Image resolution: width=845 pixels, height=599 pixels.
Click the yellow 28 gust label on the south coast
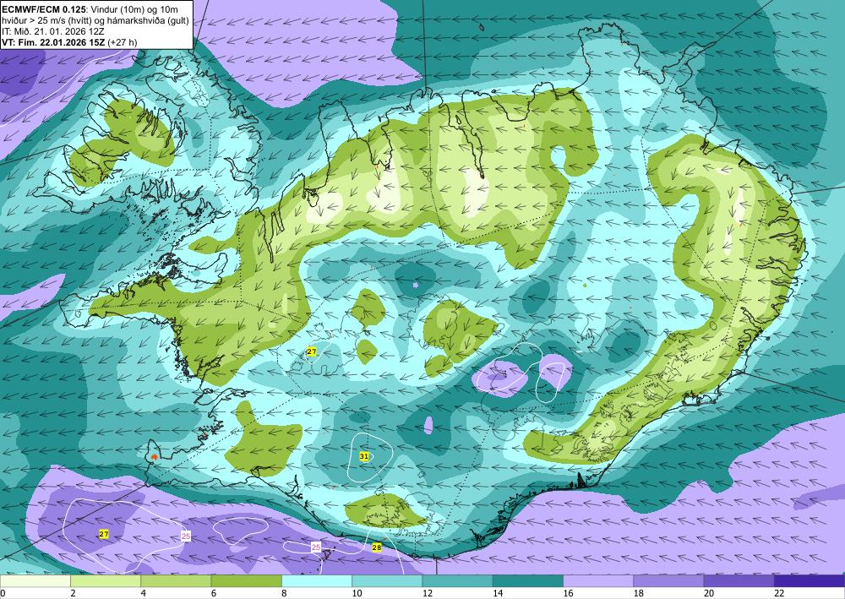377,547
